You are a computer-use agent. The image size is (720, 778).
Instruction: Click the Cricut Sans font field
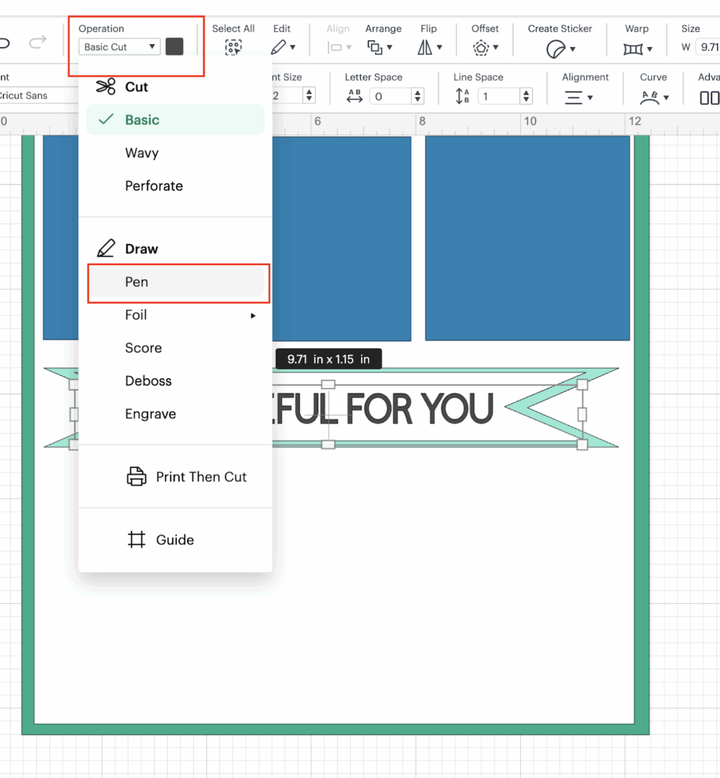click(x=39, y=95)
